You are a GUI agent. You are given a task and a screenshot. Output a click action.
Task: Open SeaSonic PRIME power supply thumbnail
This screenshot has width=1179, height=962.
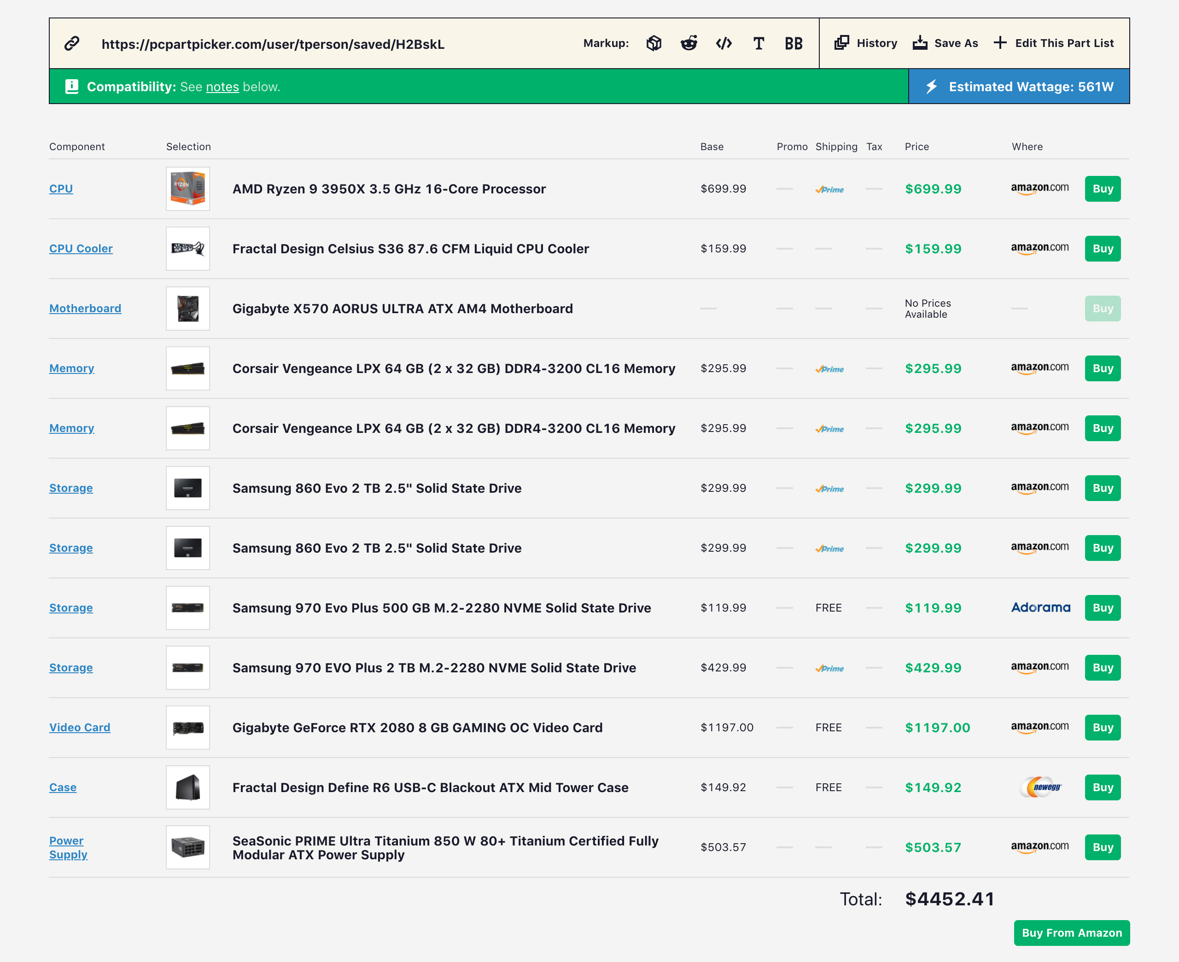[x=188, y=847]
